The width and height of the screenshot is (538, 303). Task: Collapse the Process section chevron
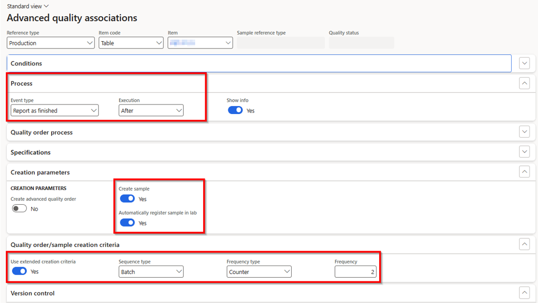(x=524, y=83)
